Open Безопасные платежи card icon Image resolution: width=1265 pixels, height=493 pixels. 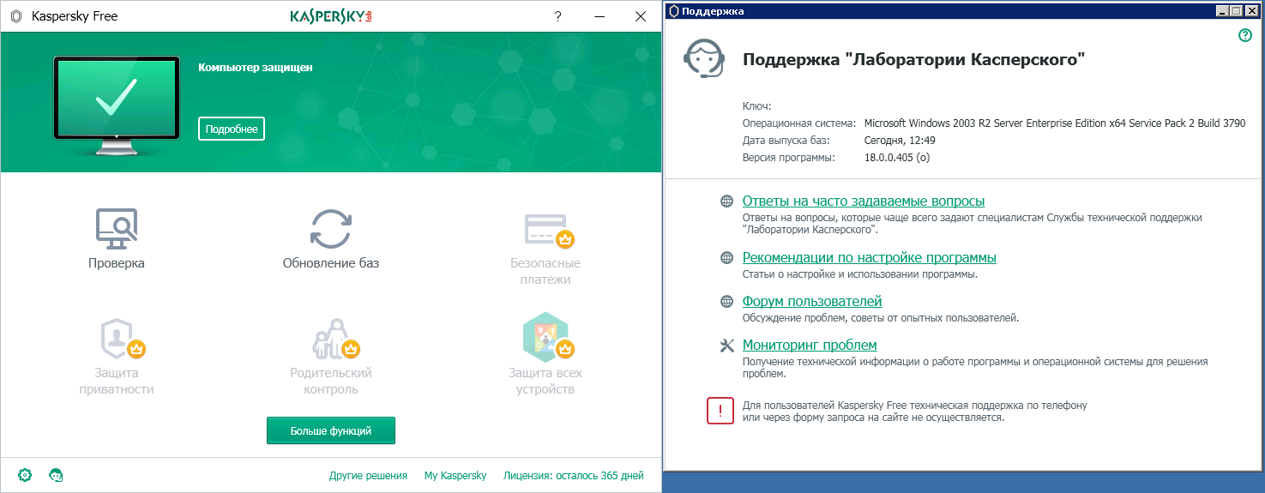click(545, 229)
